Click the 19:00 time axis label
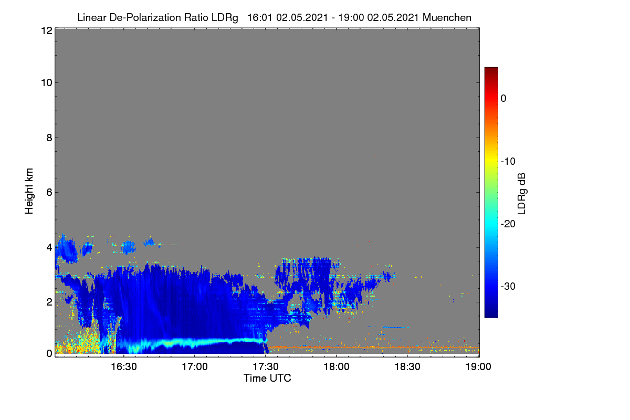This screenshot has height=420, width=630. [478, 366]
